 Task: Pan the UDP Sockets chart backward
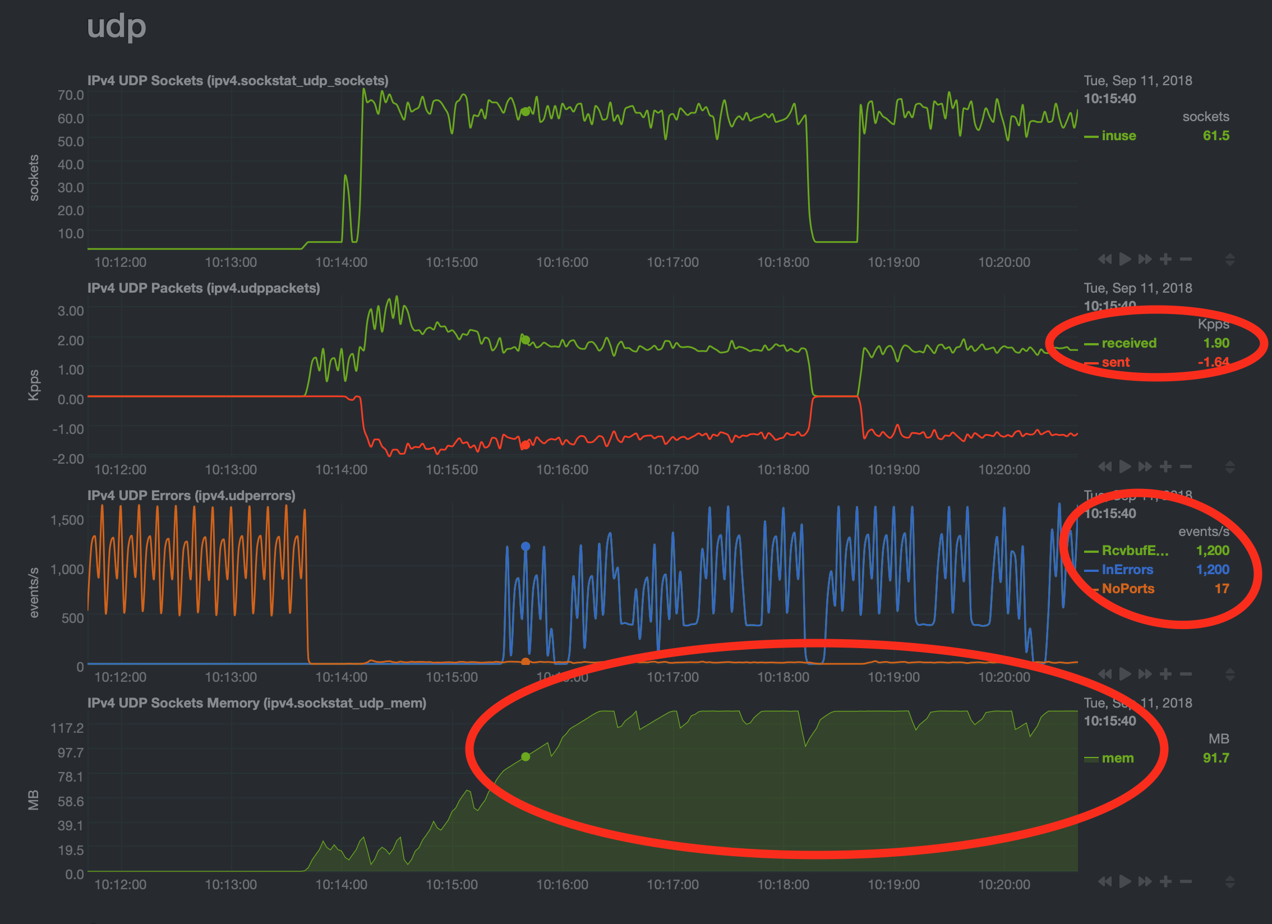[1104, 259]
